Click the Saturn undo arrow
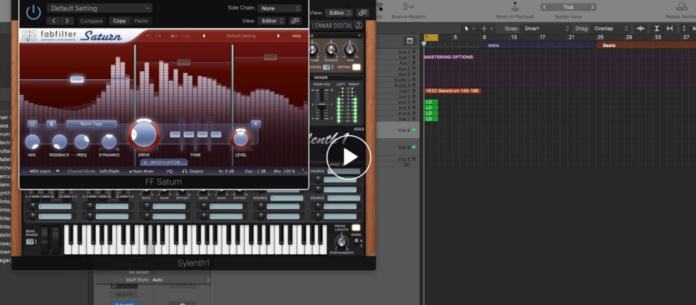Viewport: 696px width, 305px height. (148, 35)
